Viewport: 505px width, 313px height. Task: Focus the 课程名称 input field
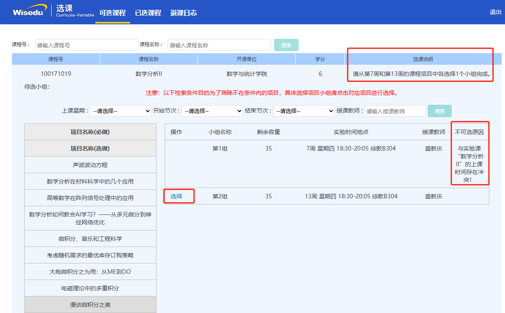[x=219, y=45]
